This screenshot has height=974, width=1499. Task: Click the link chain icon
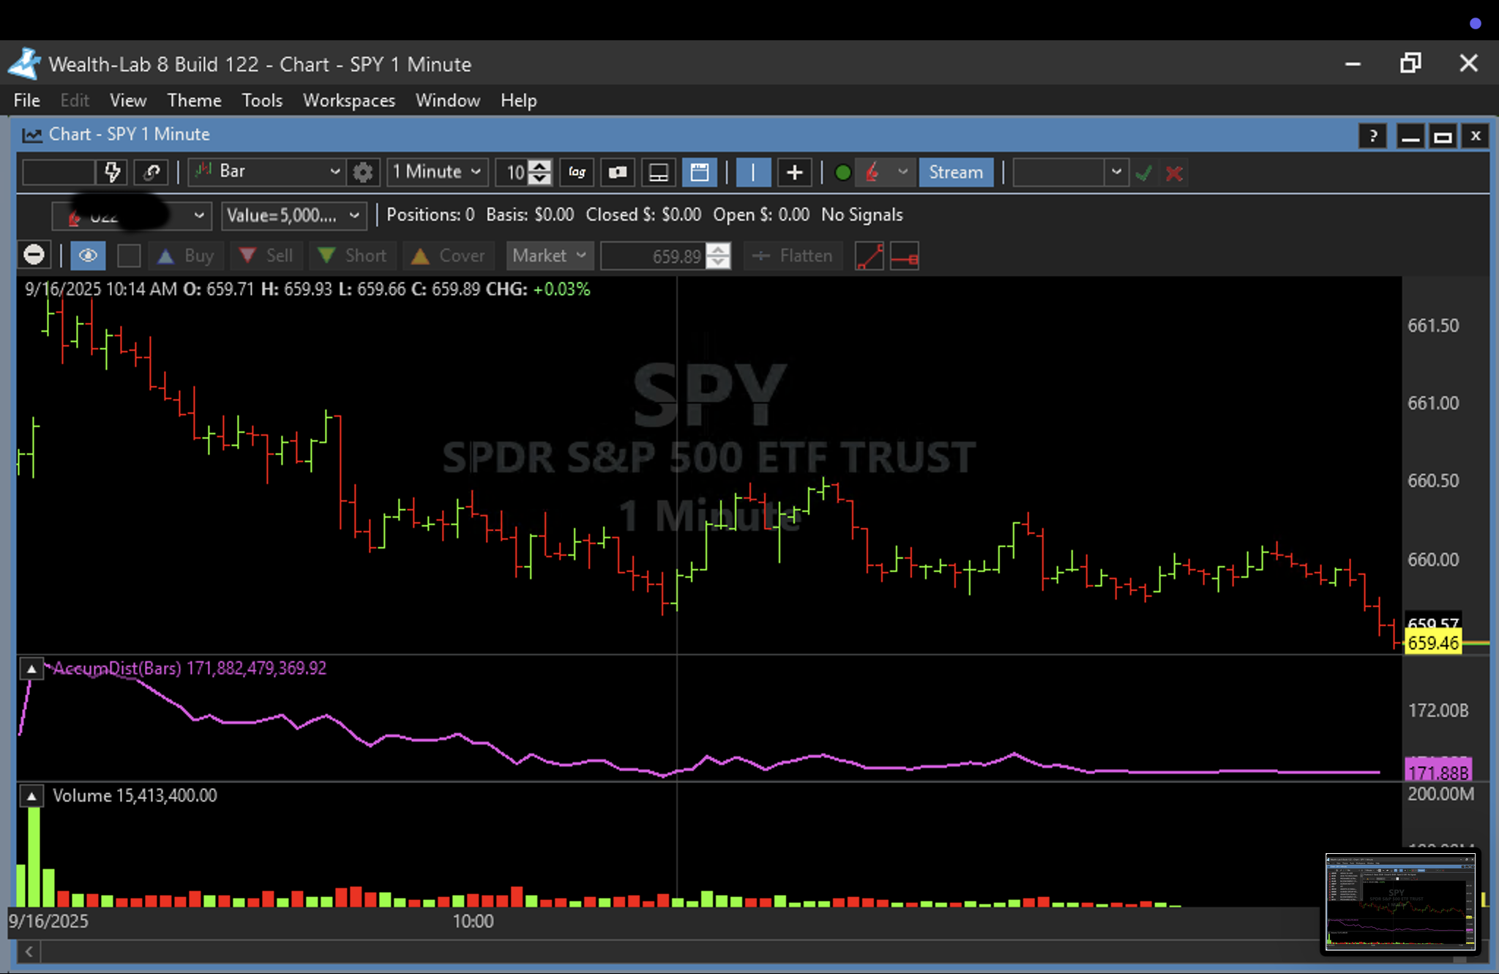click(152, 172)
